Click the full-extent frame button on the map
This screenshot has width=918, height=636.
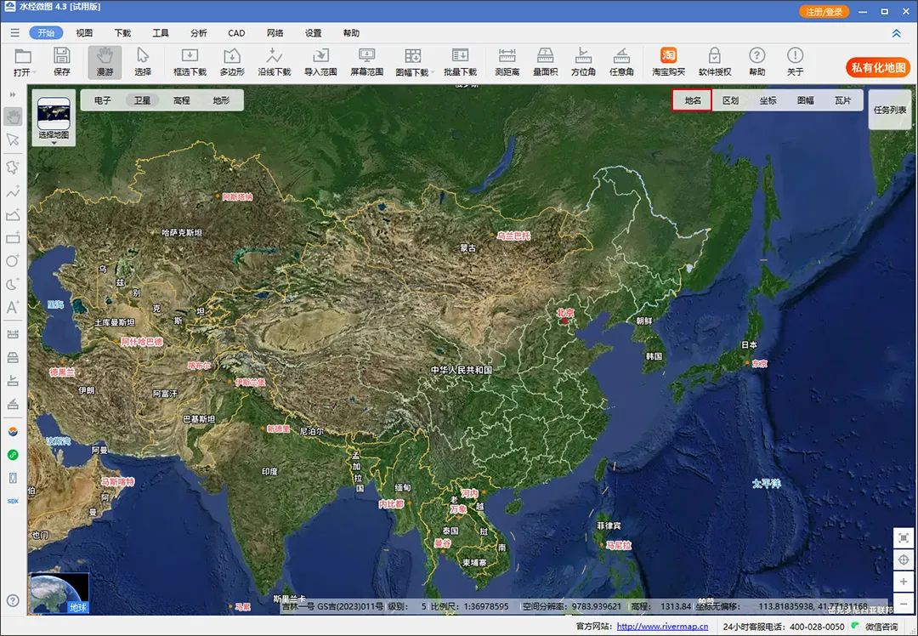click(x=904, y=537)
